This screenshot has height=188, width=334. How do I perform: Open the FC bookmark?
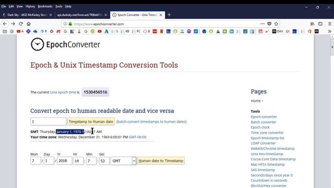[136, 31]
